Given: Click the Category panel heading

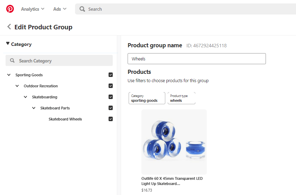Looking at the screenshot, I should 21,44.
